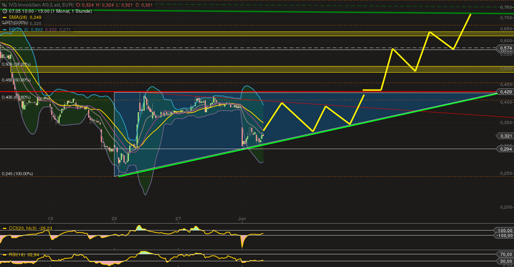Image resolution: width=514 pixels, height=267 pixels.
Task: Click the yellow CCI(20, hlc3) indicator marker
Action: [x=4, y=228]
